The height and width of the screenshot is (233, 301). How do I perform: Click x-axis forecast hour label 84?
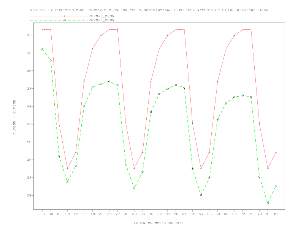click(x=276, y=214)
